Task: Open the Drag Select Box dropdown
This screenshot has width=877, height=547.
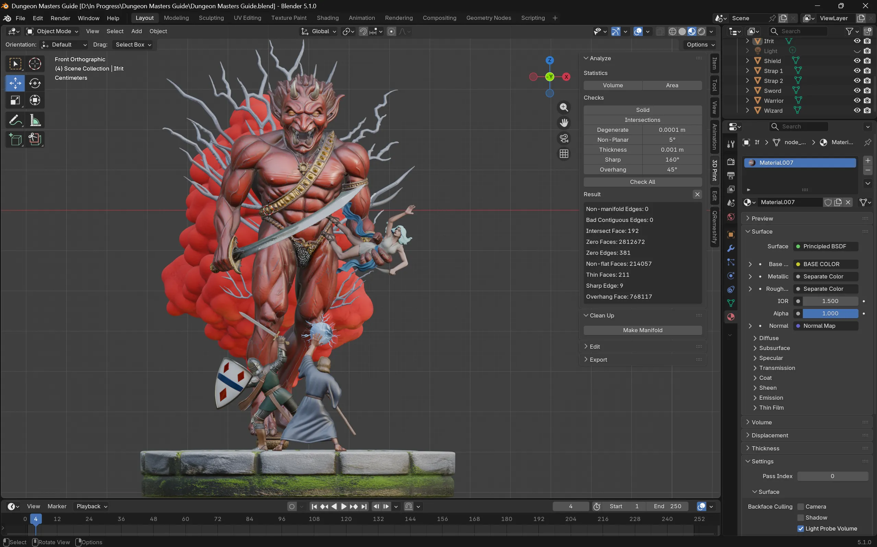Action: [x=132, y=45]
